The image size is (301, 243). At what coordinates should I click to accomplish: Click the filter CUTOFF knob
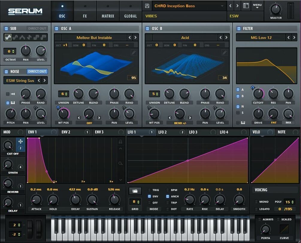click(258, 94)
